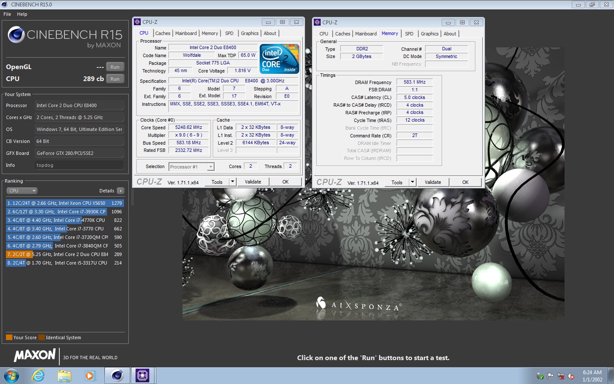The height and width of the screenshot is (384, 614).
Task: Click Validate in CPU-Z Memory window
Action: coord(433,182)
